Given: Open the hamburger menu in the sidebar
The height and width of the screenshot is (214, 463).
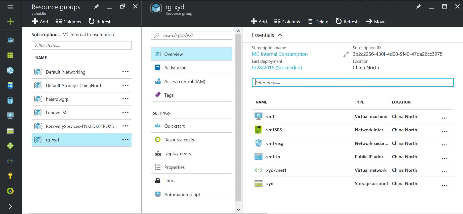Looking at the screenshot, I should point(10,7).
